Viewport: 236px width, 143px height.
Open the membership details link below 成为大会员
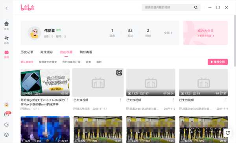pos(205,36)
